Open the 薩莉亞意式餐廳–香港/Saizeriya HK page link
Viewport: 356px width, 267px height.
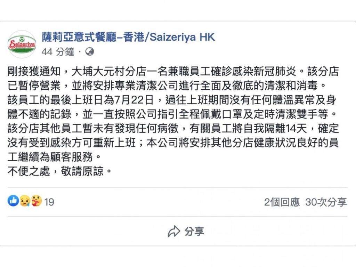pyautogui.click(x=128, y=37)
